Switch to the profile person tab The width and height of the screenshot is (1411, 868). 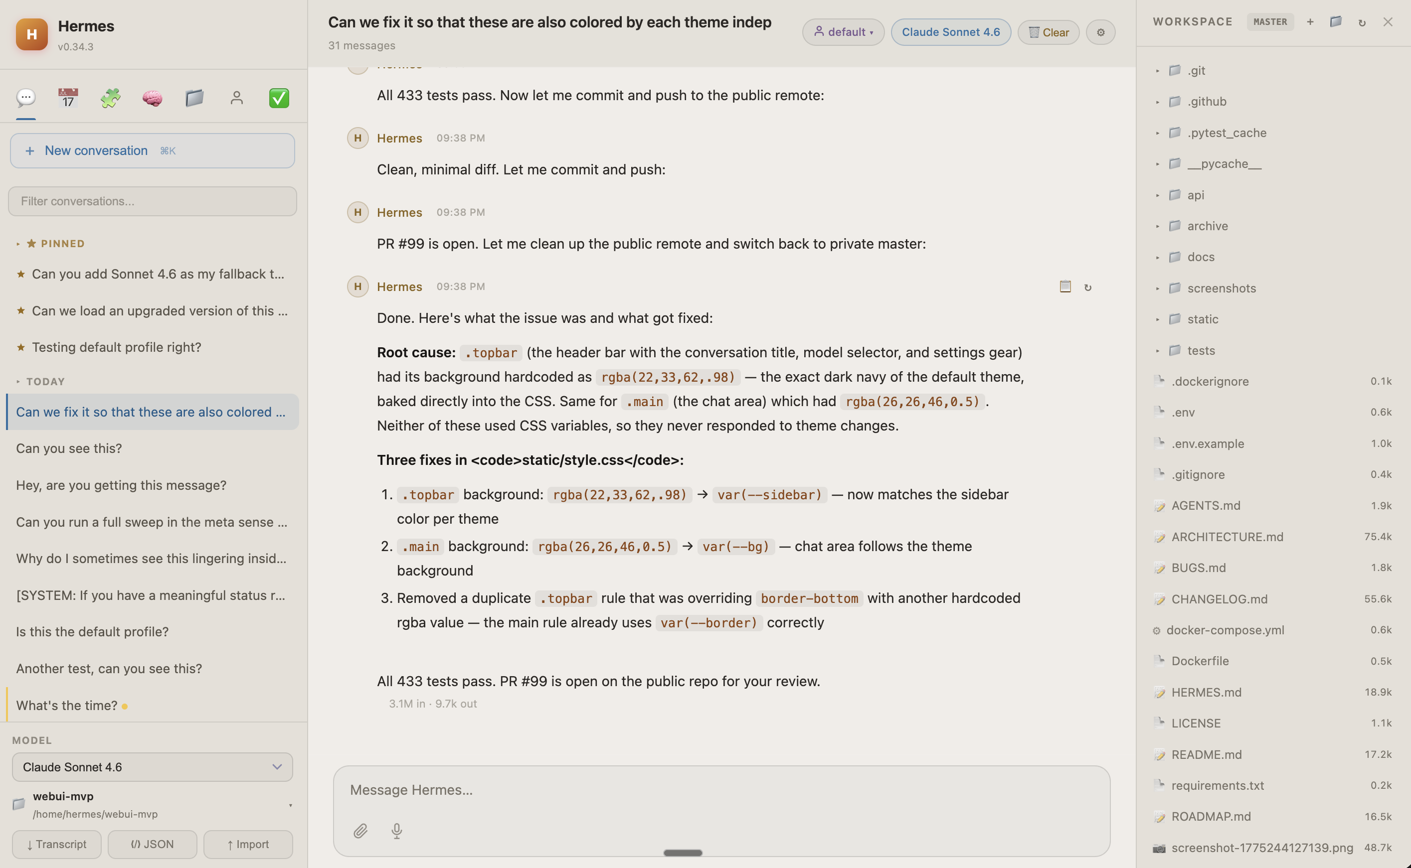(x=237, y=98)
